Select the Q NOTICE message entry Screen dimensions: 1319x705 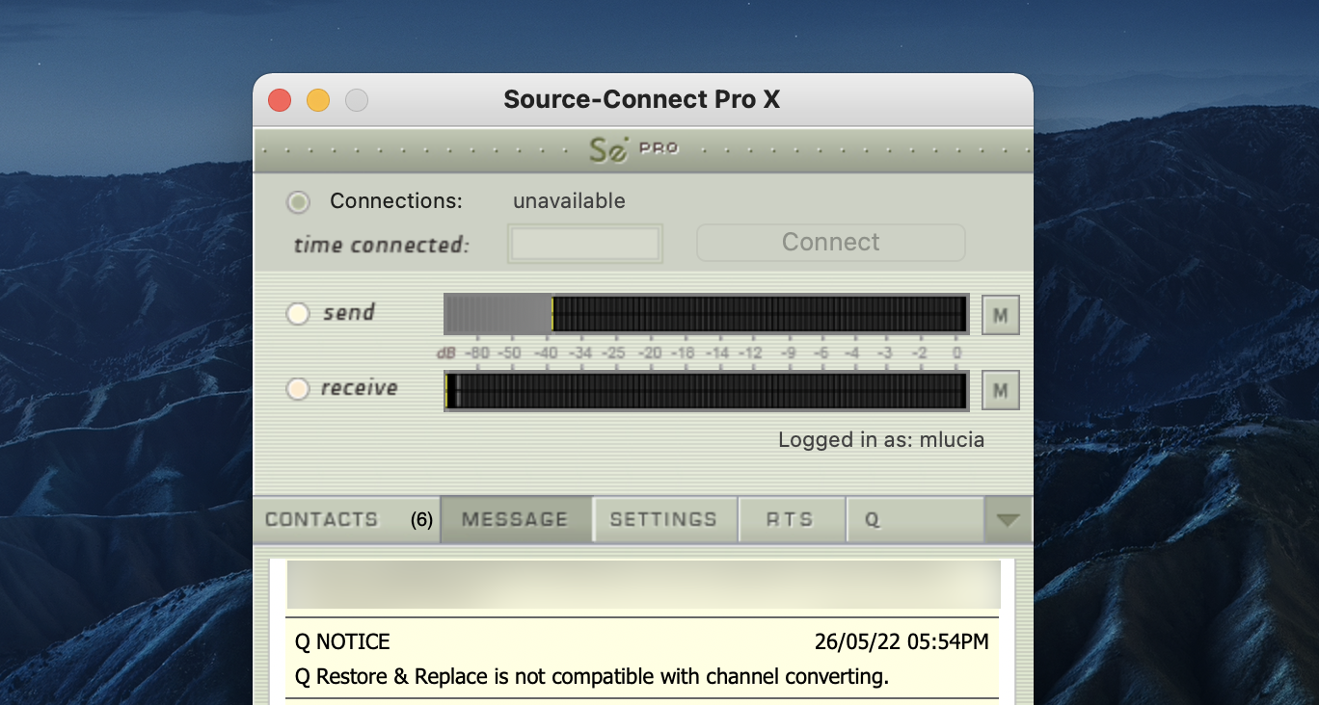point(641,659)
